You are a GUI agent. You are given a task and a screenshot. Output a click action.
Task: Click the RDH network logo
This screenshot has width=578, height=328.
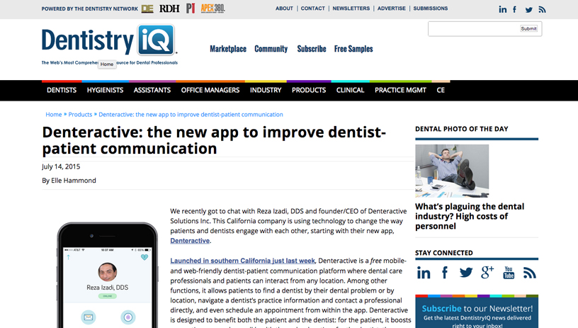tap(169, 9)
